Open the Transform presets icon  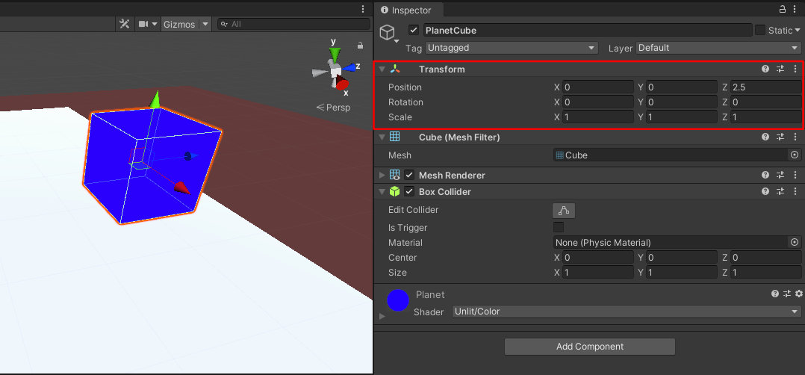pyautogui.click(x=780, y=69)
